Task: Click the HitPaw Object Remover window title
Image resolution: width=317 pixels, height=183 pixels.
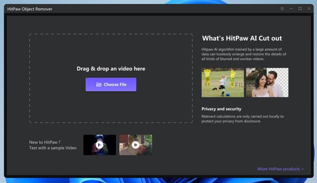Action: (x=30, y=9)
